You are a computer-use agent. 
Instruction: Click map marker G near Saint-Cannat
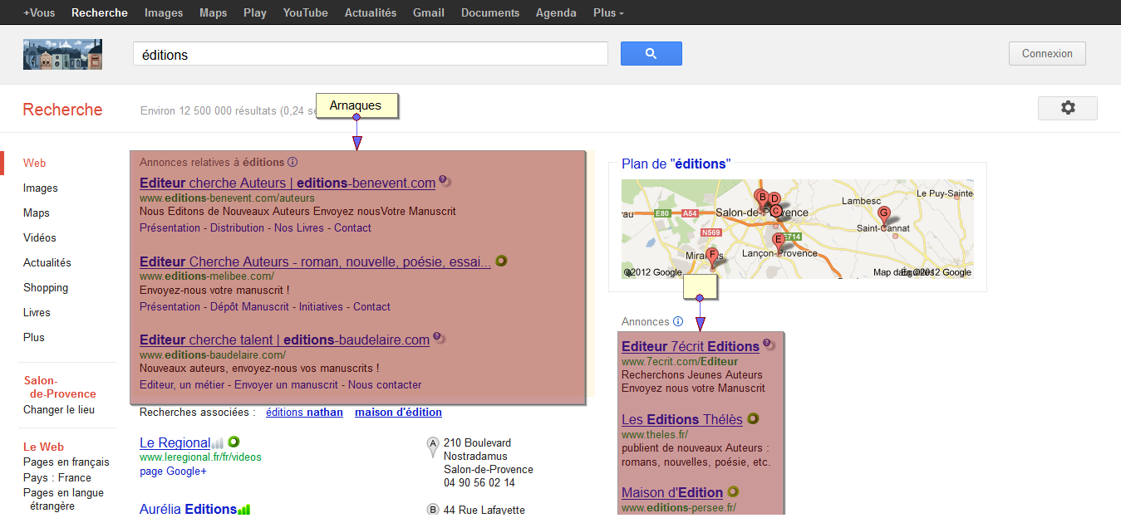884,214
